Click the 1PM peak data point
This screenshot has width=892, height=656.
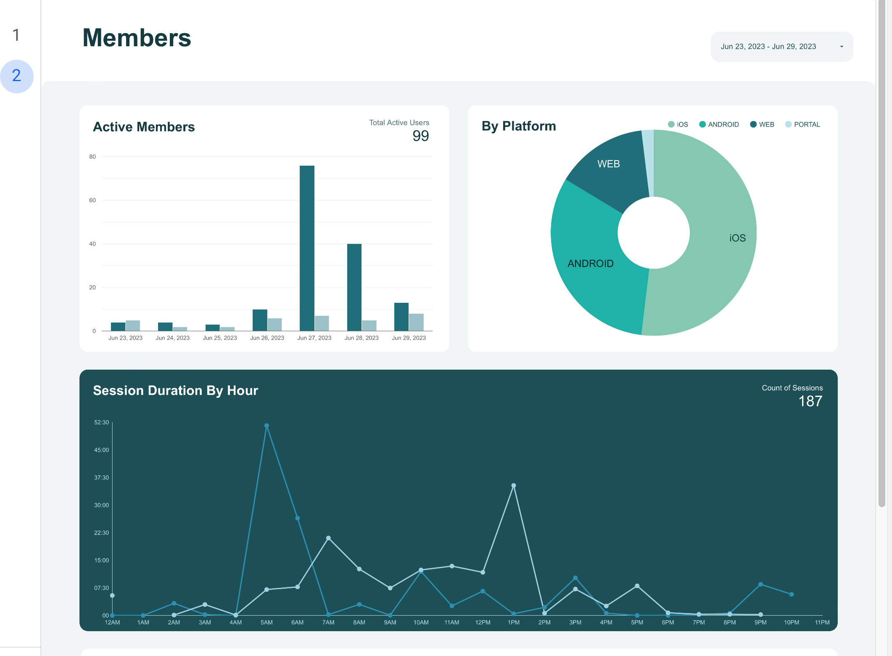513,486
